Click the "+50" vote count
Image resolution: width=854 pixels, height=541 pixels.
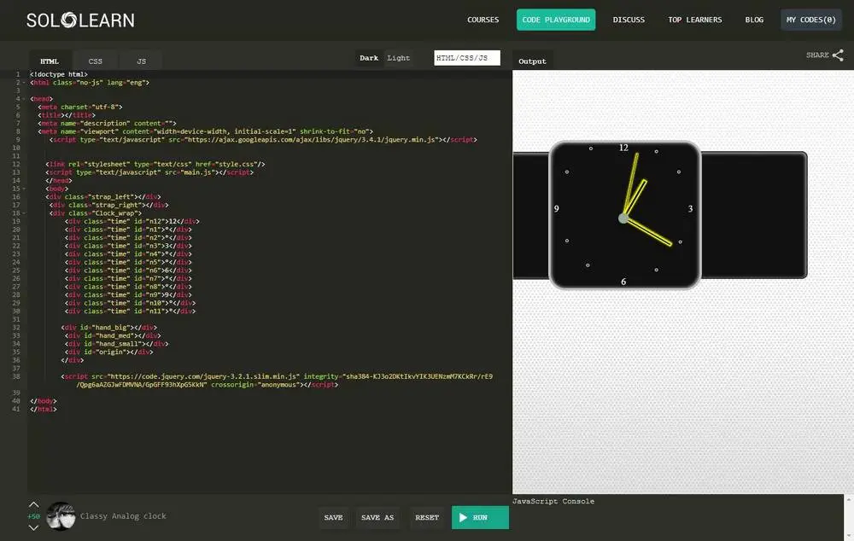point(33,516)
